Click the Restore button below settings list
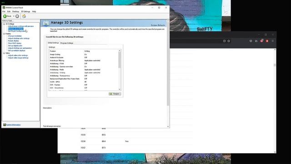The image size is (291, 164). (115, 94)
